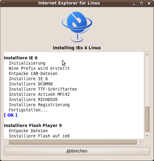Click the vertical scrollbar thumb
This screenshot has height=161, width=154.
click(x=147, y=119)
